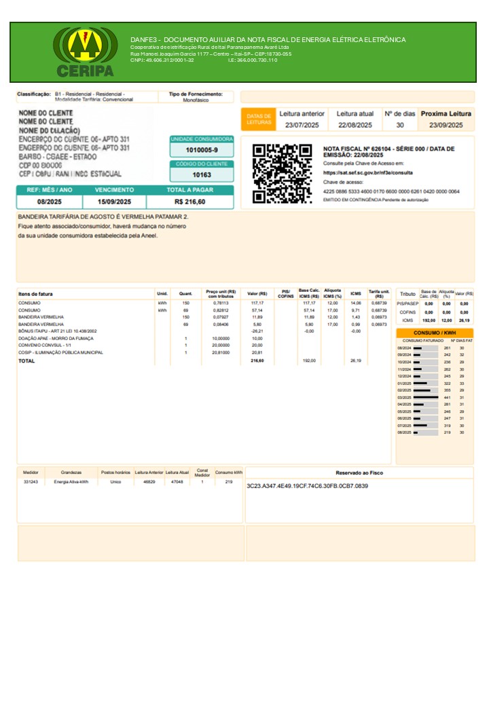Click the Unidade Consumidora number 1010005-9
The width and height of the screenshot is (489, 706).
(x=202, y=150)
